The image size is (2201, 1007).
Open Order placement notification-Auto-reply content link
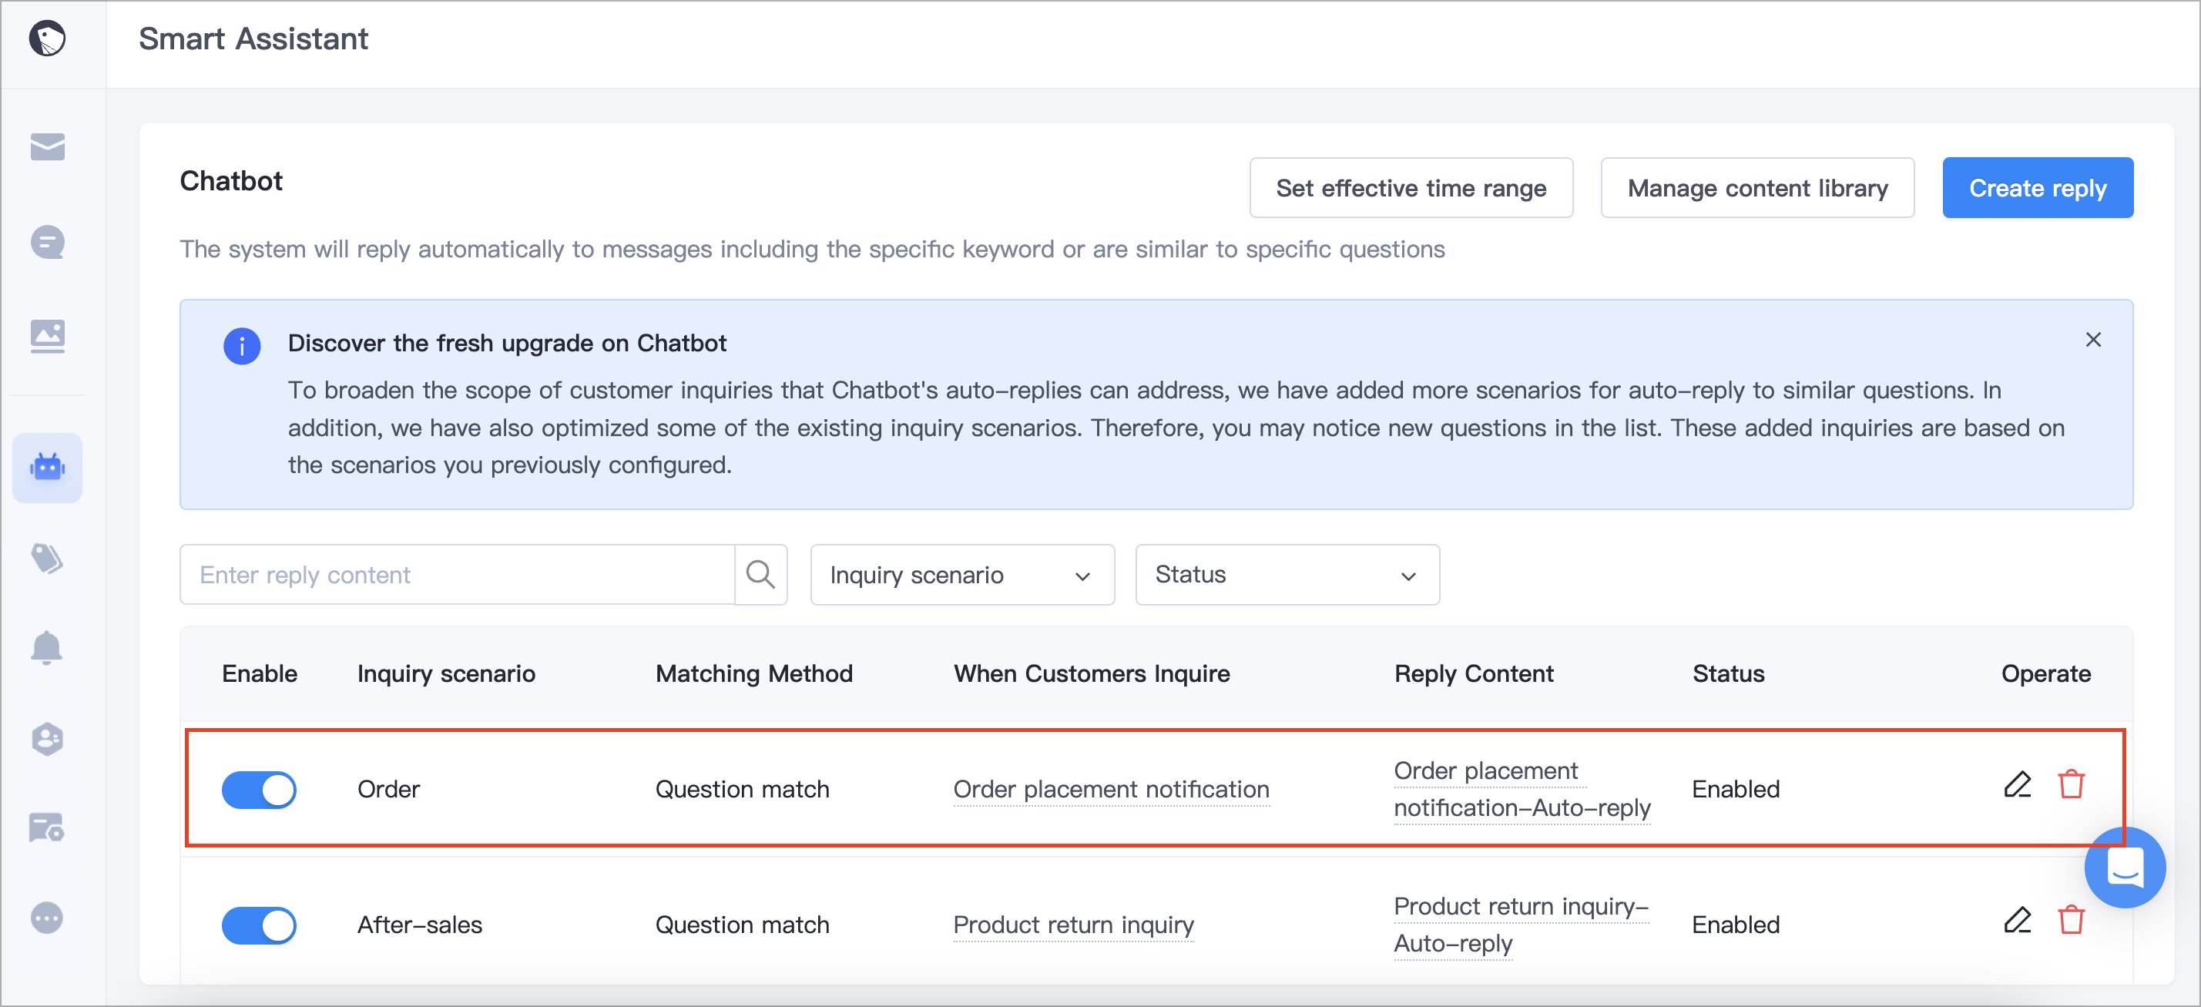pos(1522,789)
